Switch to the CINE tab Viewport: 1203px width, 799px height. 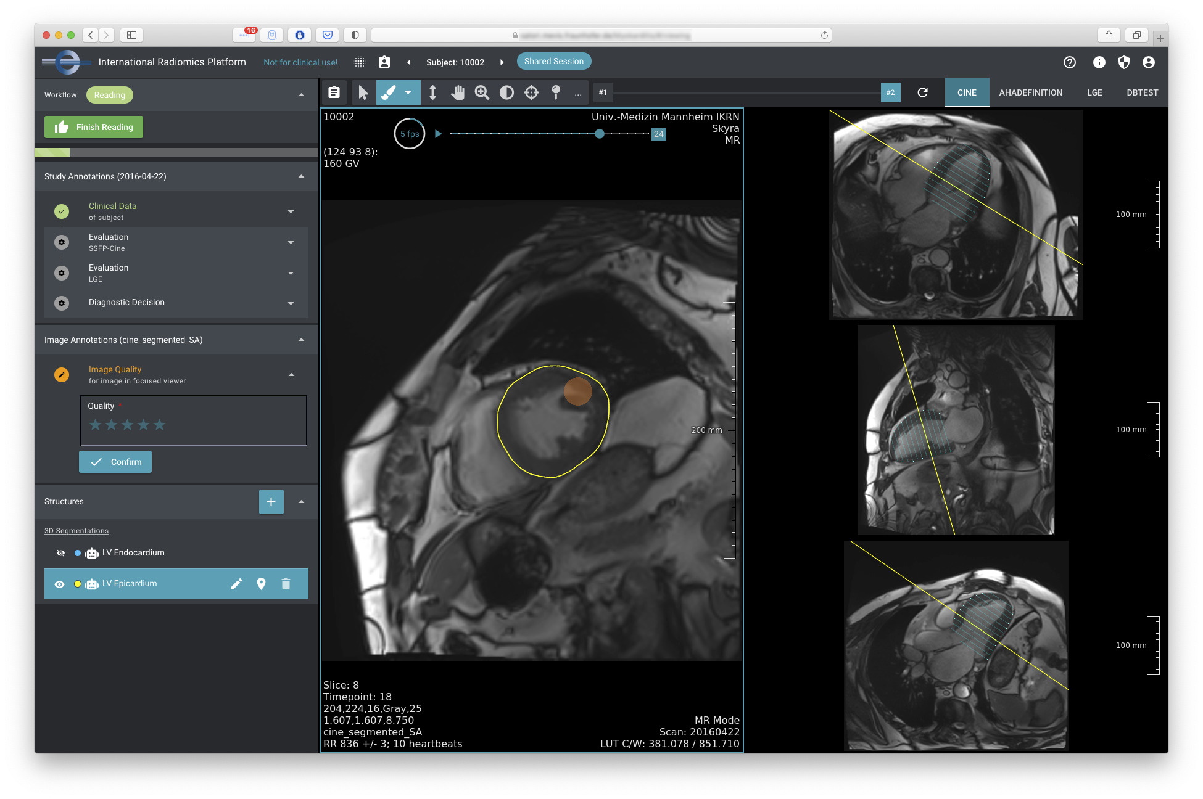967,92
